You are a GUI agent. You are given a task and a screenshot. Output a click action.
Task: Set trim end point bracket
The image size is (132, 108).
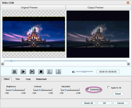coord(58,72)
